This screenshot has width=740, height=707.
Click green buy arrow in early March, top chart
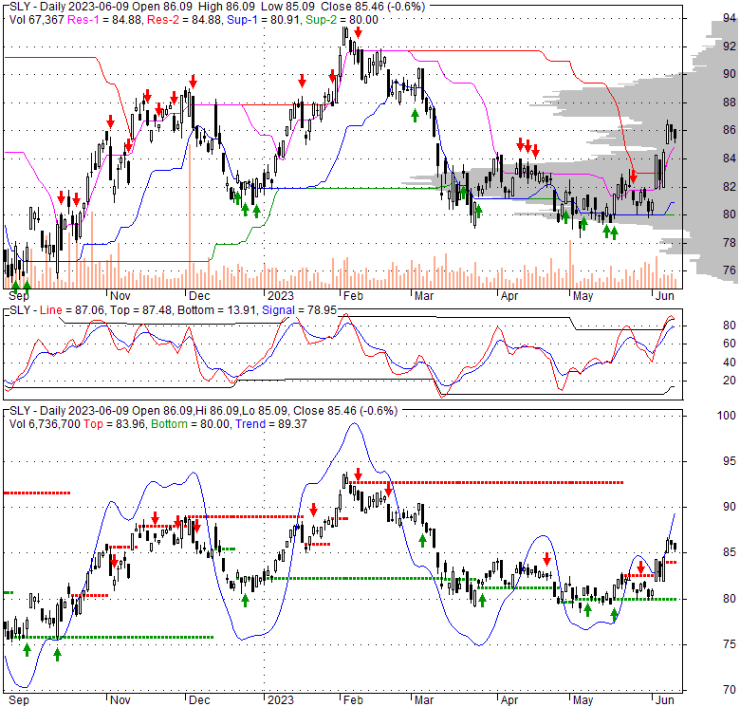coord(415,116)
